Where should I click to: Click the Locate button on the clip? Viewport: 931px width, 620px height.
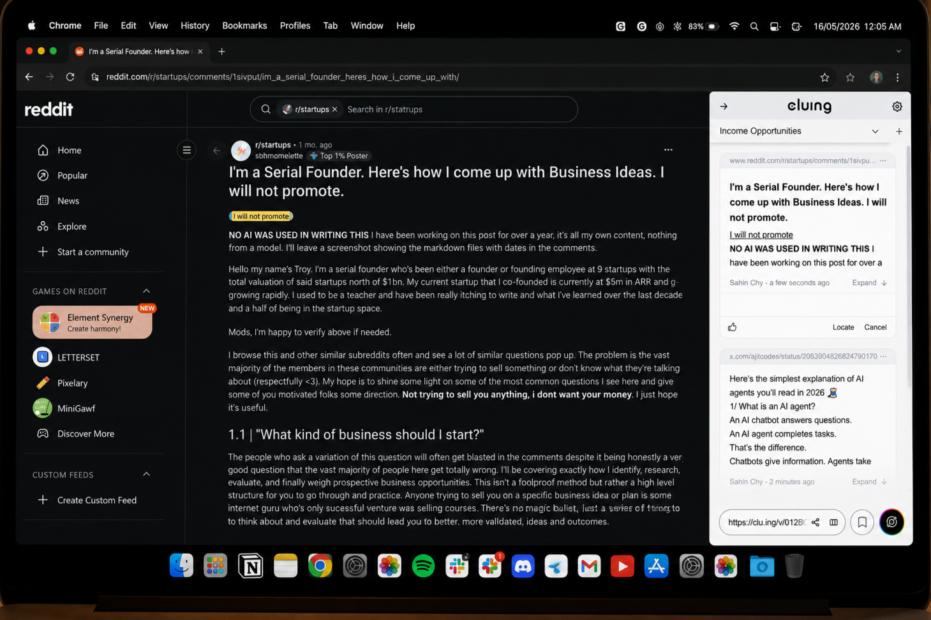coord(843,327)
